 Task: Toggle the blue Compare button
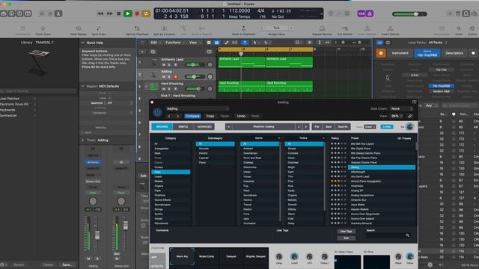tap(192, 117)
